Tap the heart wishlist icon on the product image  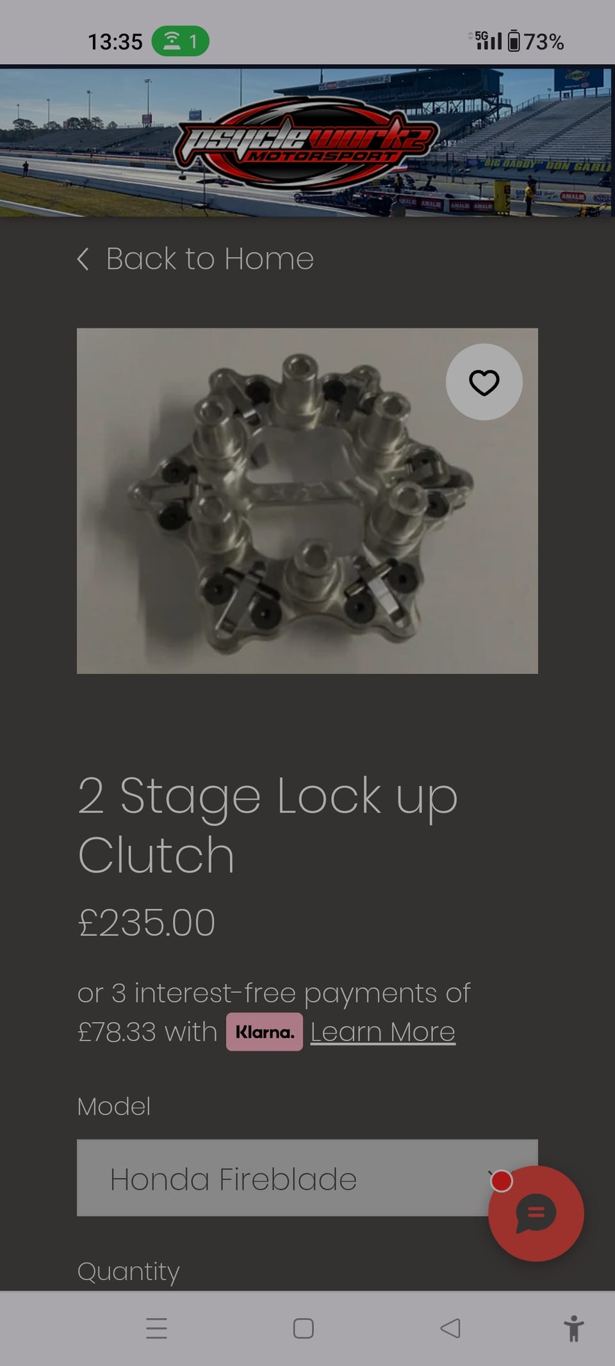(484, 382)
